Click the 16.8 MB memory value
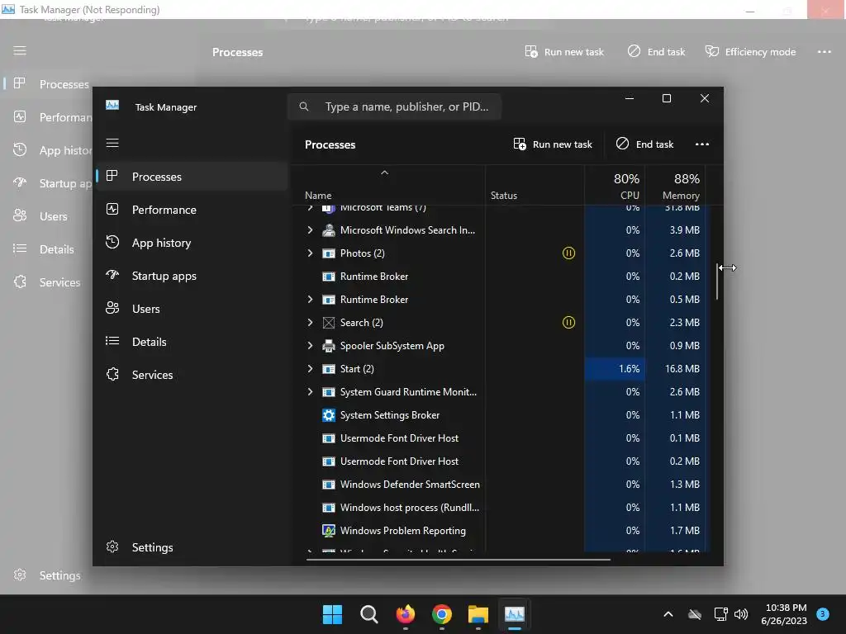This screenshot has width=846, height=634. coord(682,369)
